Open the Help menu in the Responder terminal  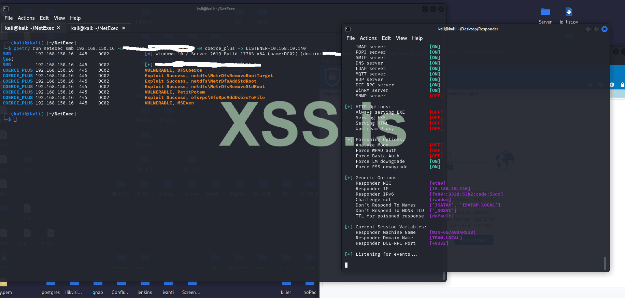(417, 38)
